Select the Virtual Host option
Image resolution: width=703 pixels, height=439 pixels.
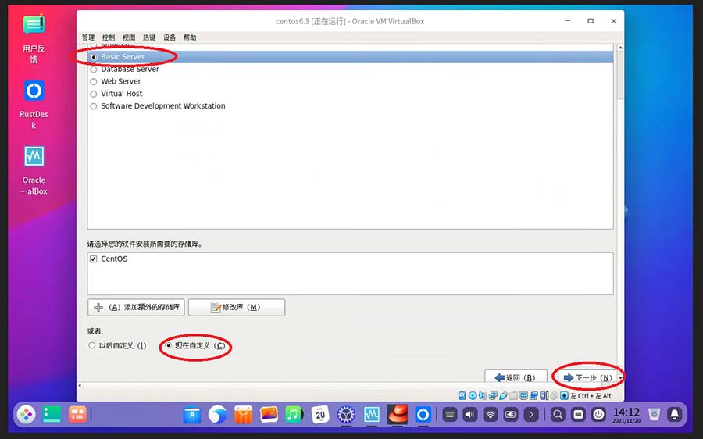(x=93, y=95)
